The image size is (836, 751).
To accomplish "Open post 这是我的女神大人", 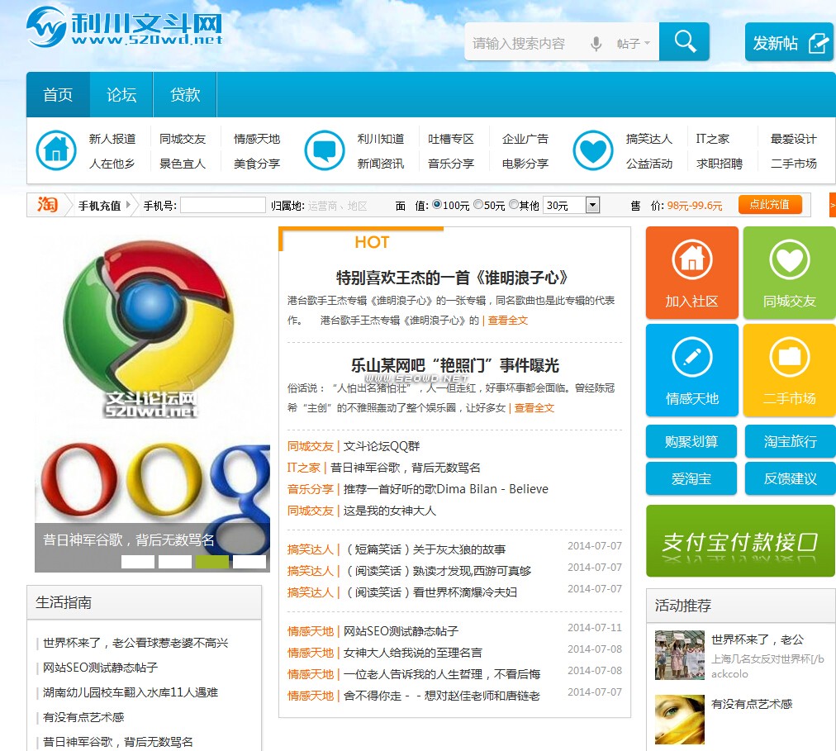I will [390, 511].
